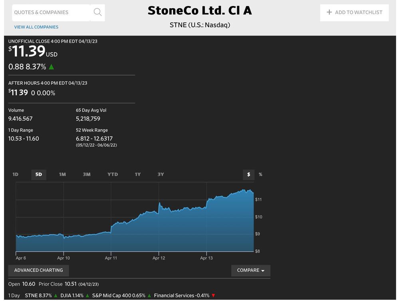Click the Add to Watchlist button
399x303 pixels.
coord(354,12)
